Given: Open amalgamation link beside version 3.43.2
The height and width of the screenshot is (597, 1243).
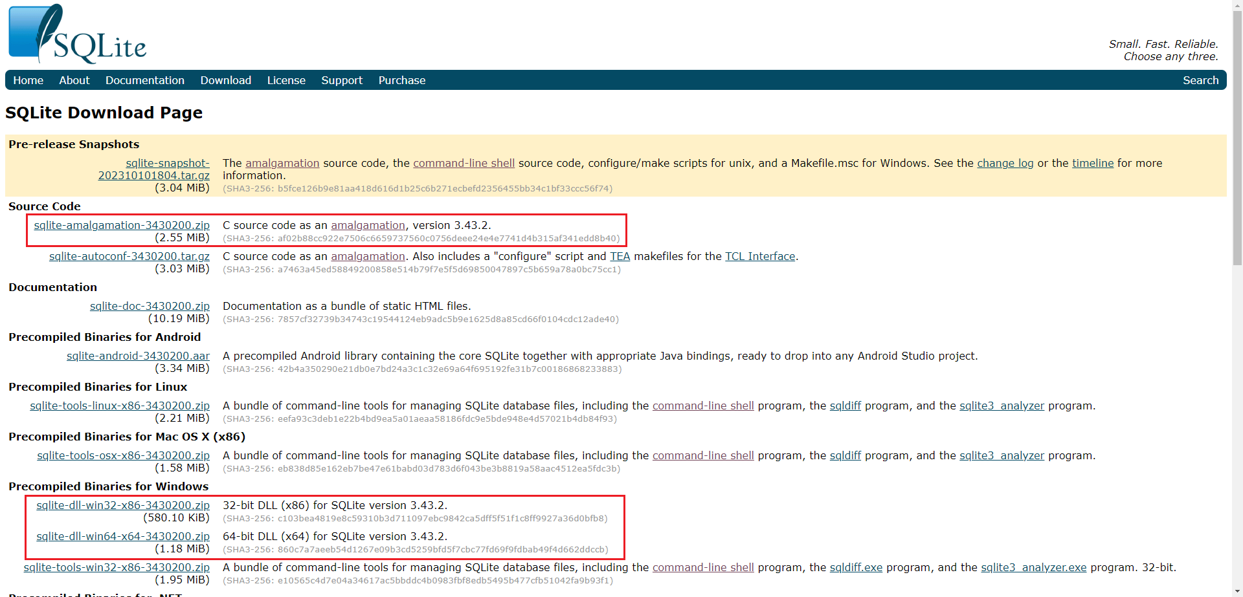Looking at the screenshot, I should [368, 225].
